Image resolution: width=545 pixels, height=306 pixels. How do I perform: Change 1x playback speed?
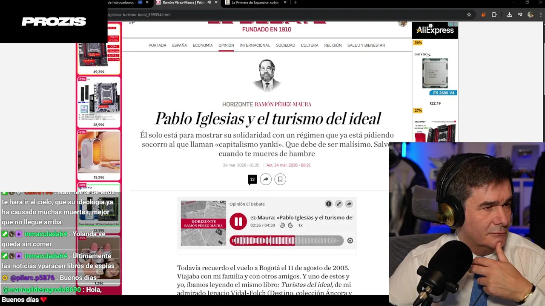(300, 225)
